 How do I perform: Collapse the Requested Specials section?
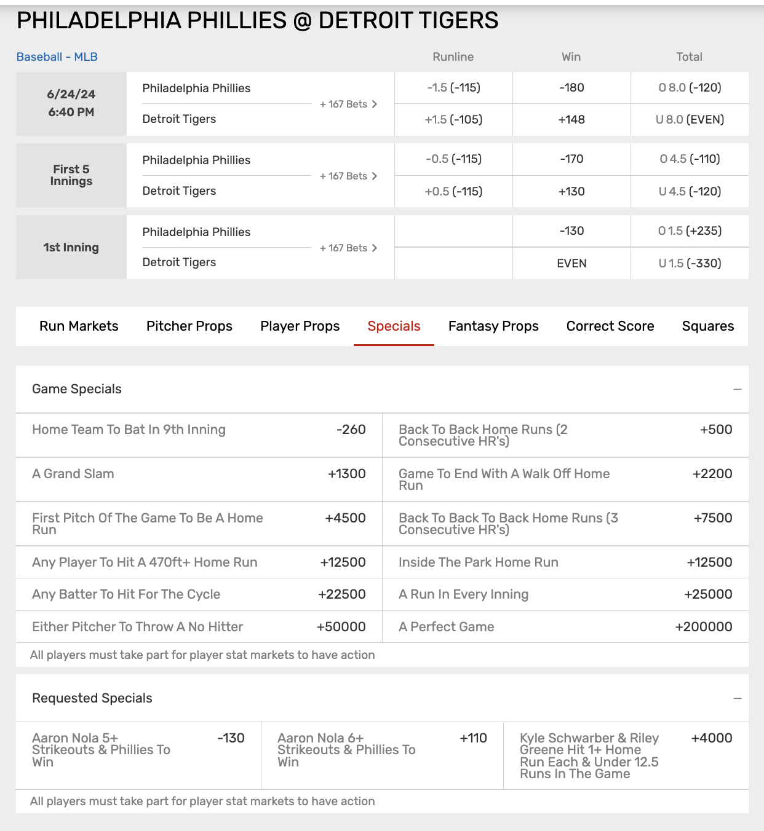click(x=737, y=699)
